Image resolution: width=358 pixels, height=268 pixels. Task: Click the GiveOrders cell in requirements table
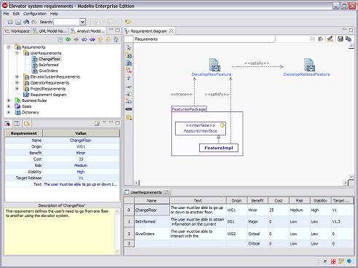pyautogui.click(x=152, y=234)
